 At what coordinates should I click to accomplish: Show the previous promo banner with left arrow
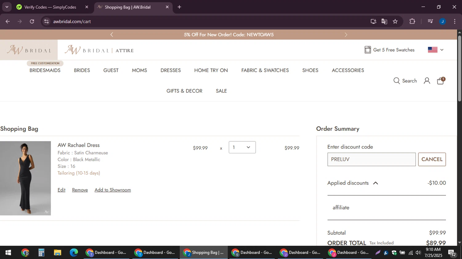coord(112,35)
